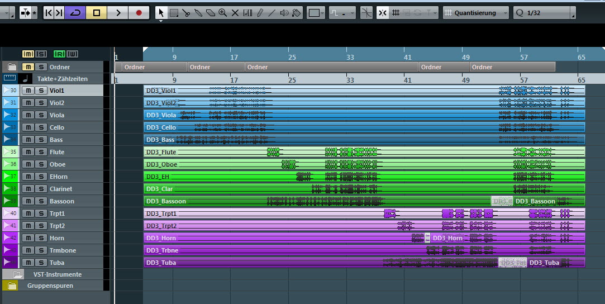Viewport: 605px width, 304px height.
Task: Toggle Auto-Scroll button in toolbar
Action: 26,13
